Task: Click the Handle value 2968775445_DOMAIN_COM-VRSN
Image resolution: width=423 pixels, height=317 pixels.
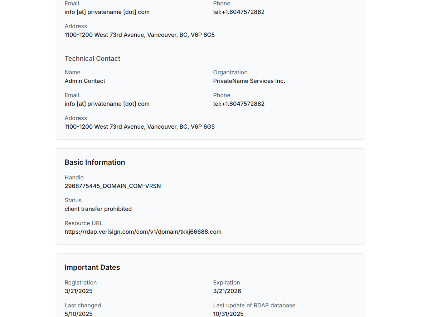Action: [113, 186]
